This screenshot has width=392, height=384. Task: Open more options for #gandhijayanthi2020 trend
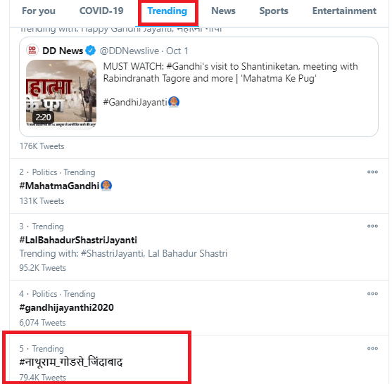[372, 293]
